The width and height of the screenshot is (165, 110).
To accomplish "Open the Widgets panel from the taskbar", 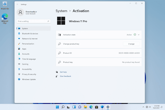I will tap(74, 107).
